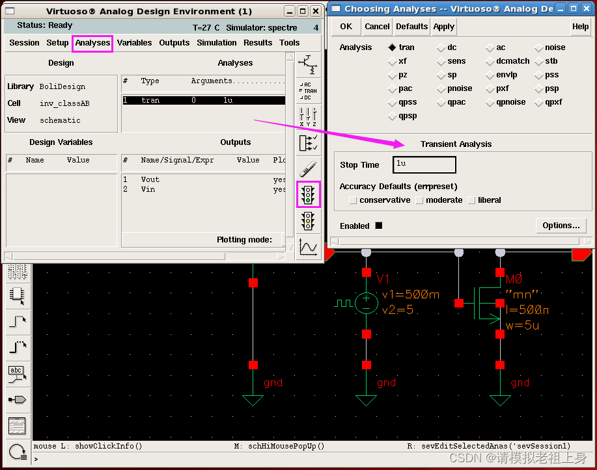597x470 pixels.
Task: Select the ac analysis radio button
Action: pos(490,47)
